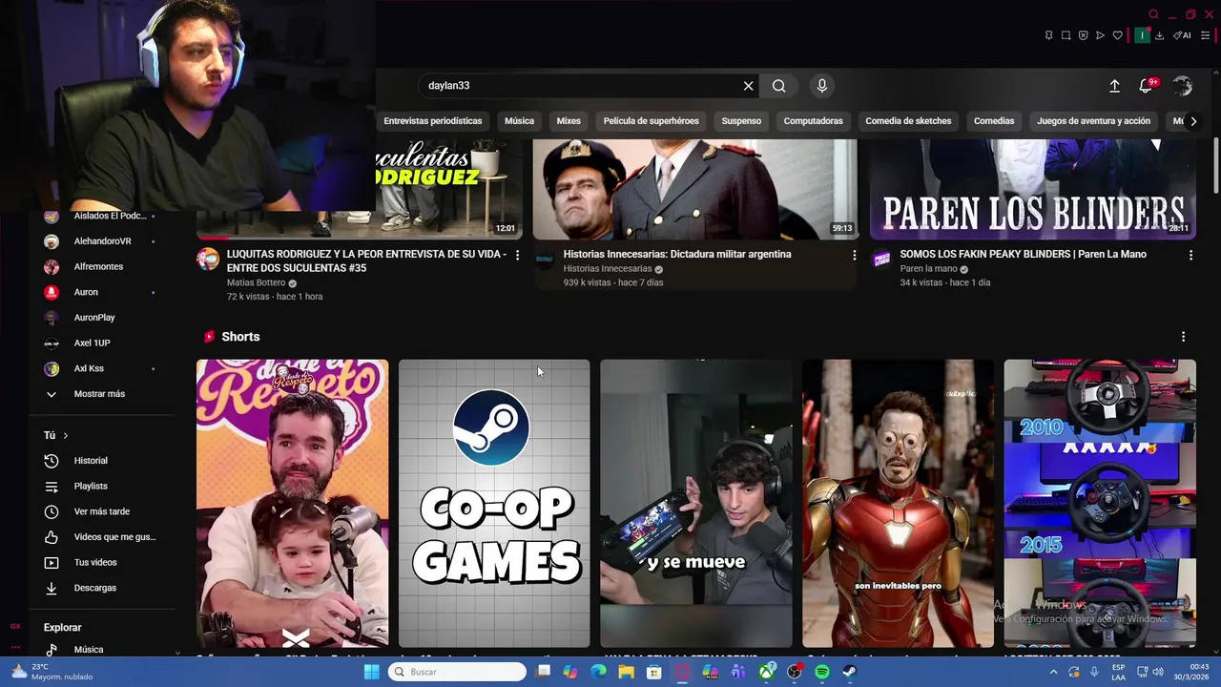Open the ad blocker shield icon

(1083, 35)
